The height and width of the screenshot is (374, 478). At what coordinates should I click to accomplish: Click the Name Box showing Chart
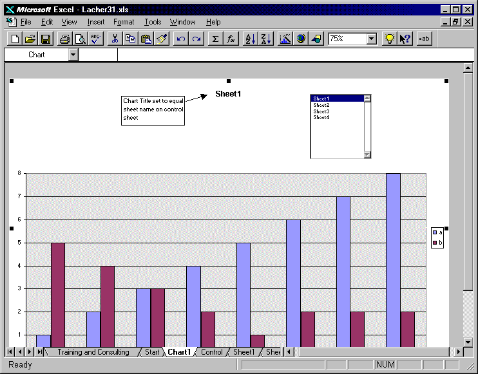36,55
